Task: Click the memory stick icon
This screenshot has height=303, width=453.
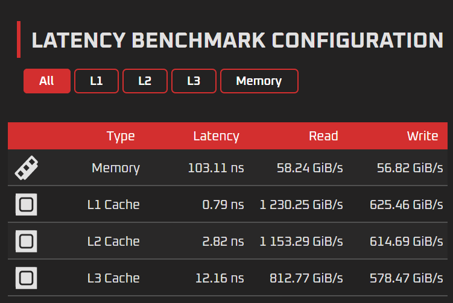Action: 27,167
